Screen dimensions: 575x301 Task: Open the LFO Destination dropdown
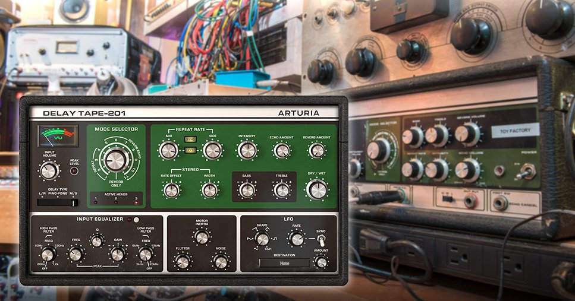284,262
